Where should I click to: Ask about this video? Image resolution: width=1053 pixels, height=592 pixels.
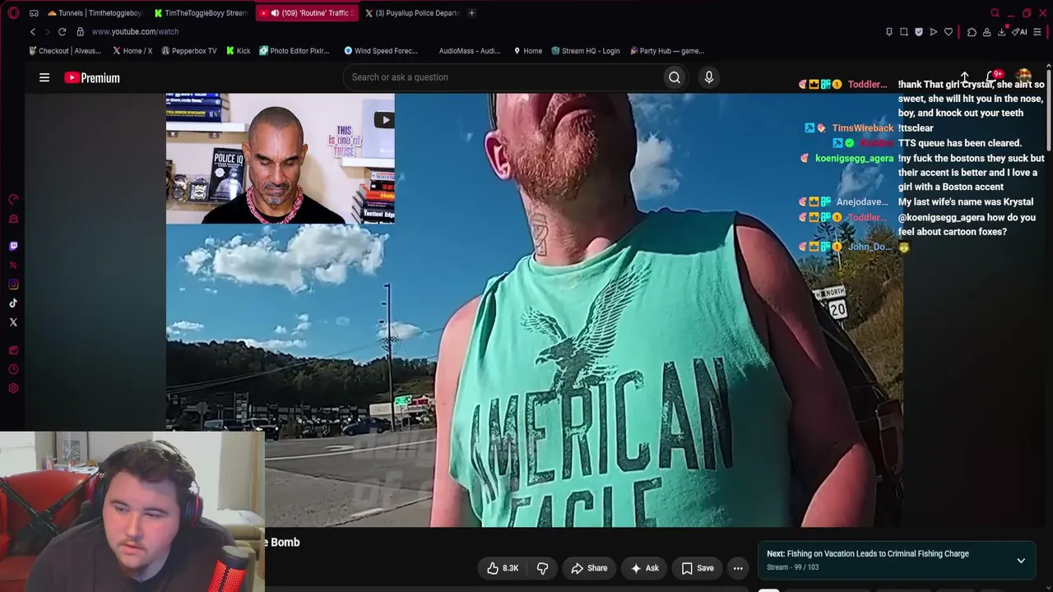tap(644, 568)
